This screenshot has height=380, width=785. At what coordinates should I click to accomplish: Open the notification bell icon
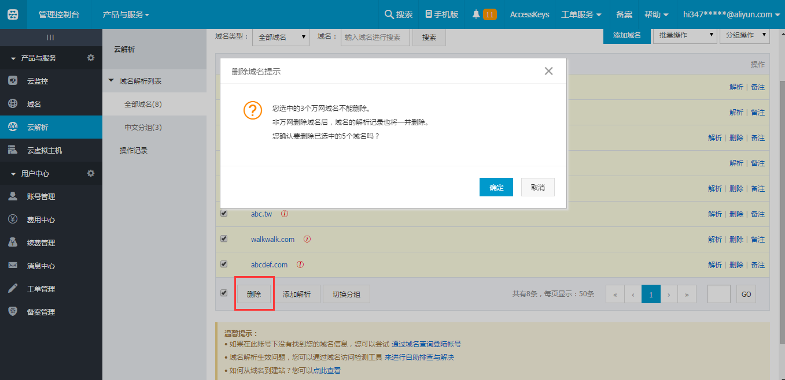coord(476,14)
